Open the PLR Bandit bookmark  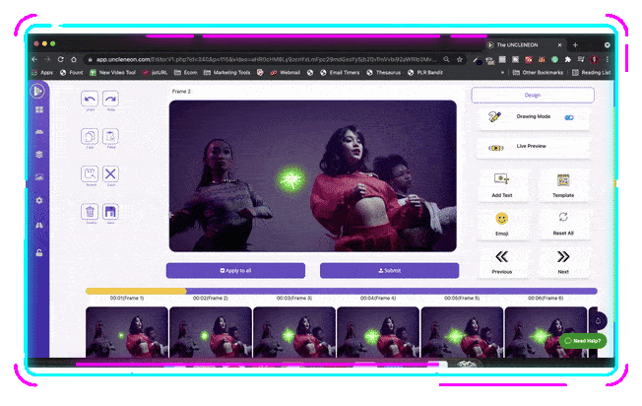pos(425,73)
